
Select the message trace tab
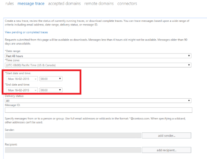pyautogui.click(x=31, y=4)
